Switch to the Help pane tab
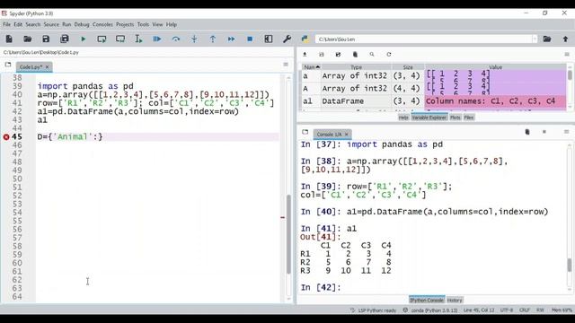Image resolution: width=575 pixels, height=323 pixels. pos(403,118)
